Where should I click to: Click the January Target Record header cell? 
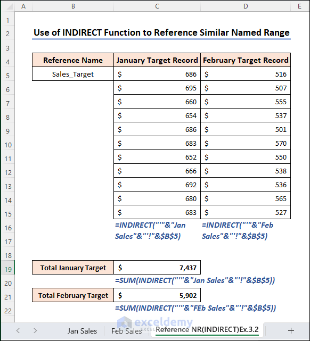(157, 60)
